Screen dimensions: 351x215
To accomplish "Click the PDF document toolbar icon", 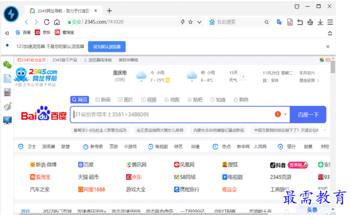I will click(x=290, y=22).
